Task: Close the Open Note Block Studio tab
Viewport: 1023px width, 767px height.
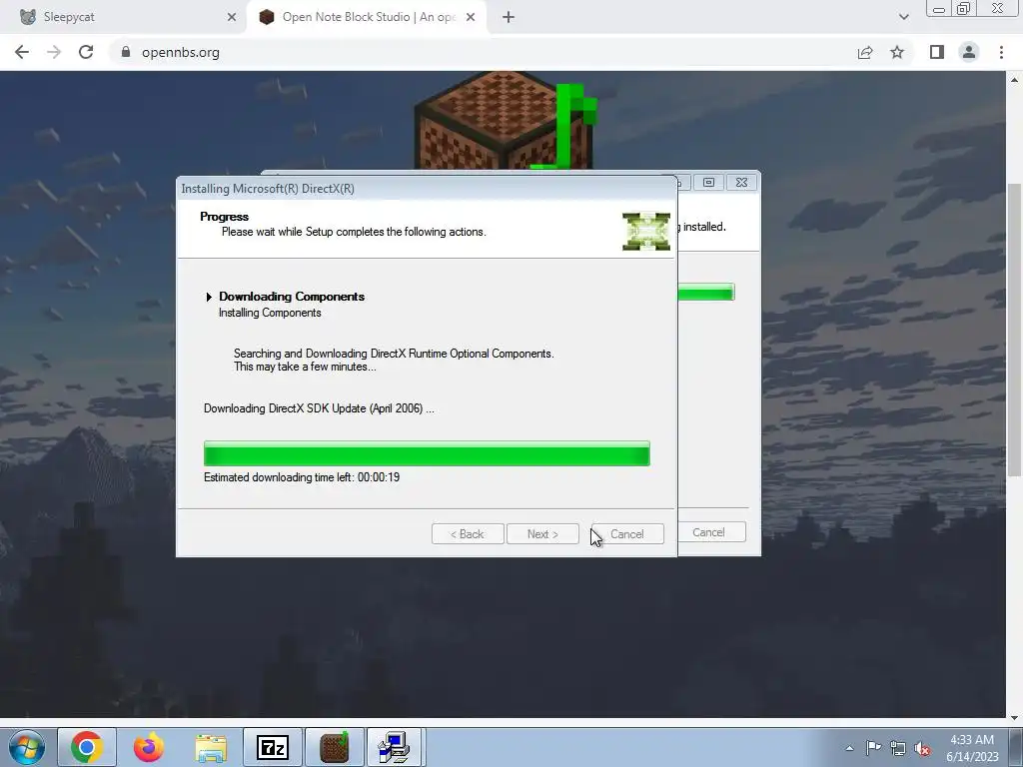Action: 471,18
